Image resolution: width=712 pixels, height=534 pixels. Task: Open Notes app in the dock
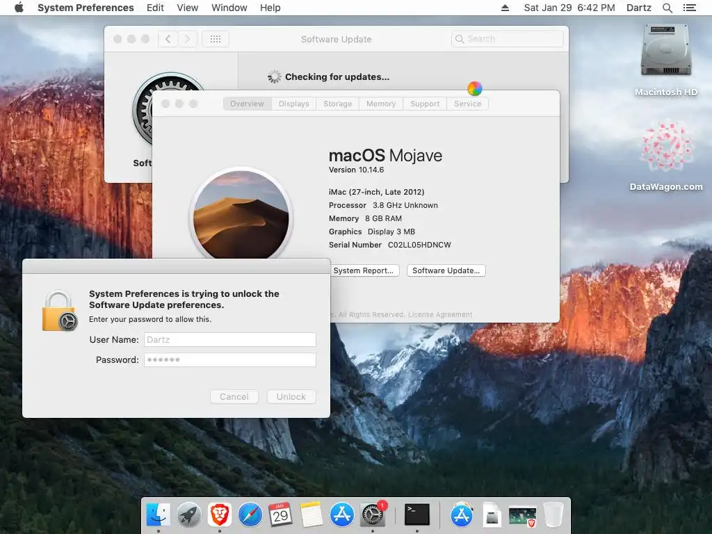pos(311,515)
